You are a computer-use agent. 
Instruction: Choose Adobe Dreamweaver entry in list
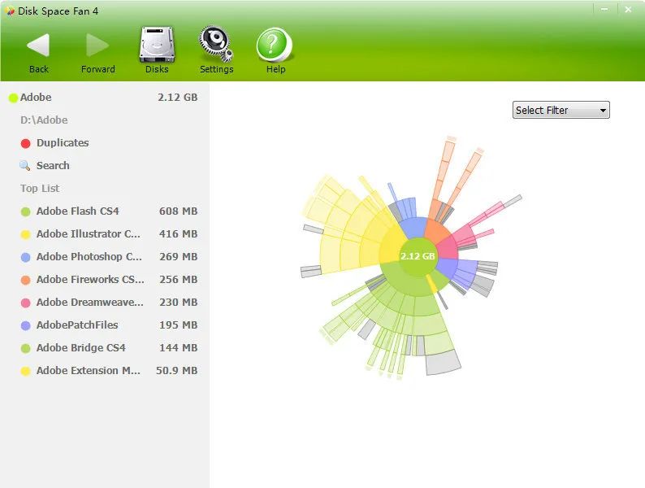click(x=89, y=303)
